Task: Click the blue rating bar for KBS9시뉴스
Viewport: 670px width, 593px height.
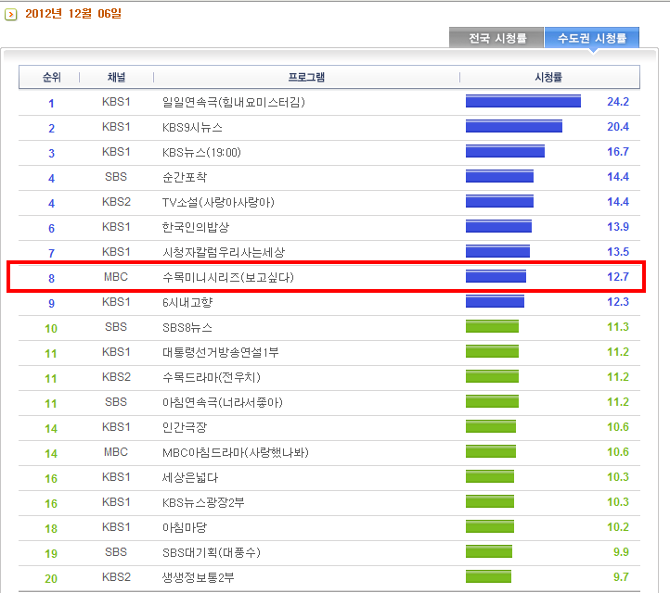Action: (513, 126)
